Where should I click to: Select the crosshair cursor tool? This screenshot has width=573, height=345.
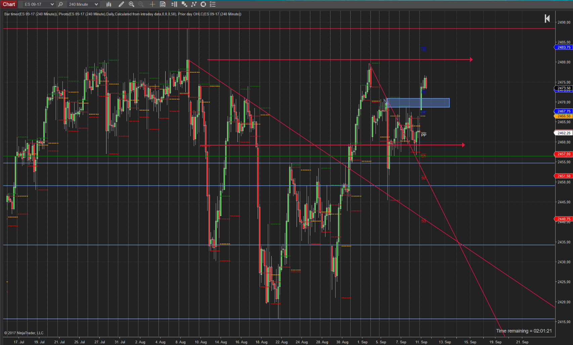152,4
